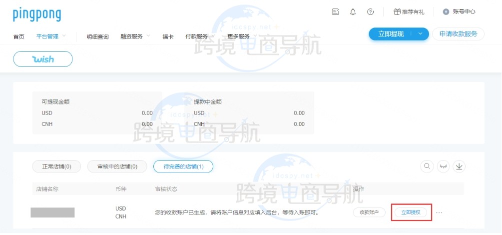Open 平台管理 menu
This screenshot has width=502, height=235.
pos(47,36)
